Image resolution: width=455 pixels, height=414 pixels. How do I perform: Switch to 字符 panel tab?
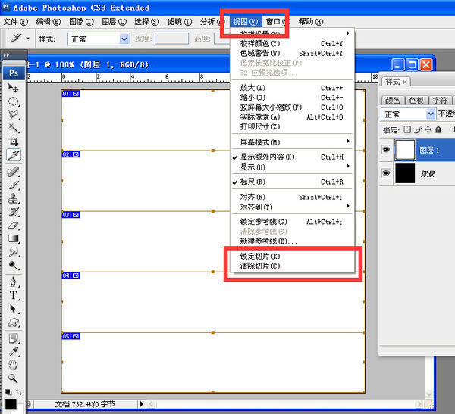(440, 100)
